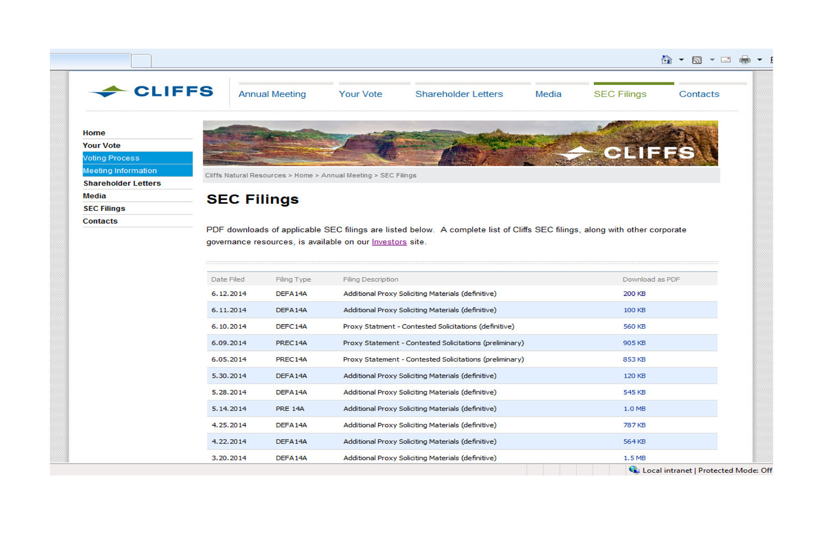This screenshot has height=536, width=828.
Task: Select the SEC Filings top tab
Action: [x=620, y=94]
